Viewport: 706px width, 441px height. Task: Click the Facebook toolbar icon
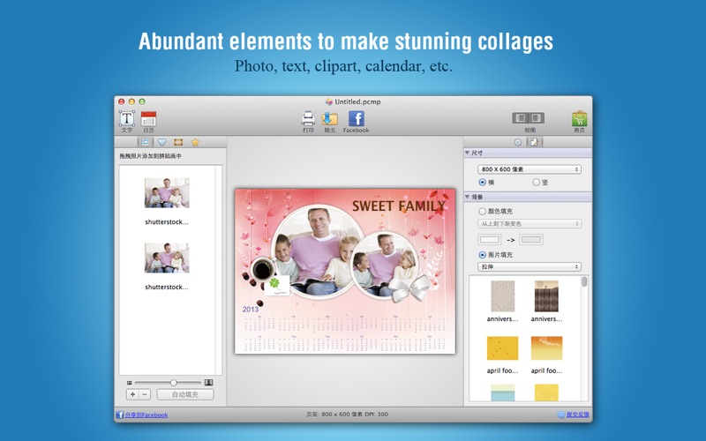click(356, 119)
